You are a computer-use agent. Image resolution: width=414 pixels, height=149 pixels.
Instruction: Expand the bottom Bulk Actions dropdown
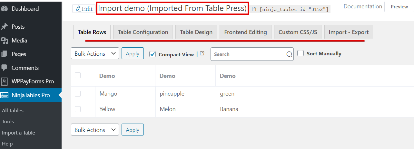click(x=95, y=130)
